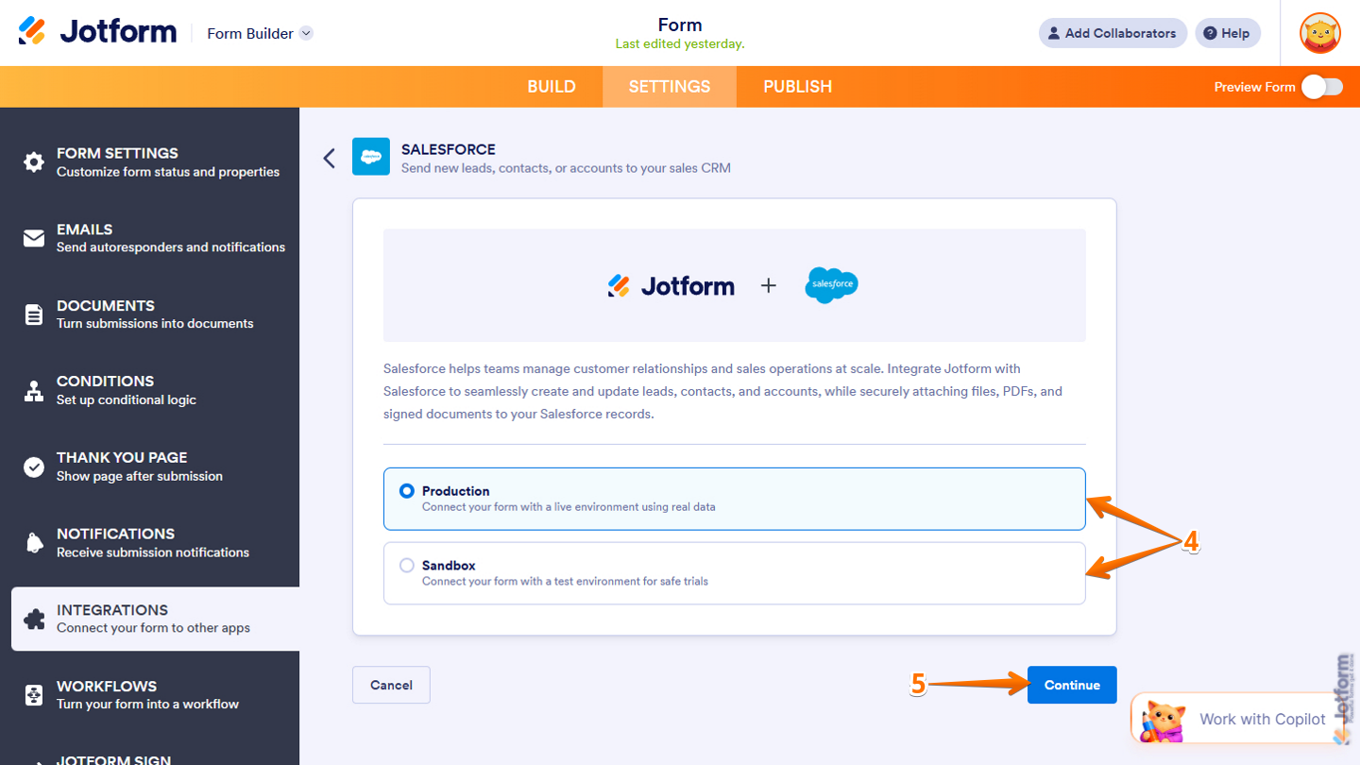Open Work with Copilot assistant
The height and width of the screenshot is (765, 1360).
[x=1262, y=719]
